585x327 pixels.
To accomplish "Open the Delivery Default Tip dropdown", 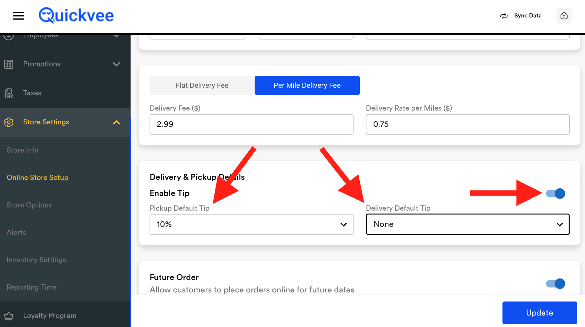I will pos(467,224).
